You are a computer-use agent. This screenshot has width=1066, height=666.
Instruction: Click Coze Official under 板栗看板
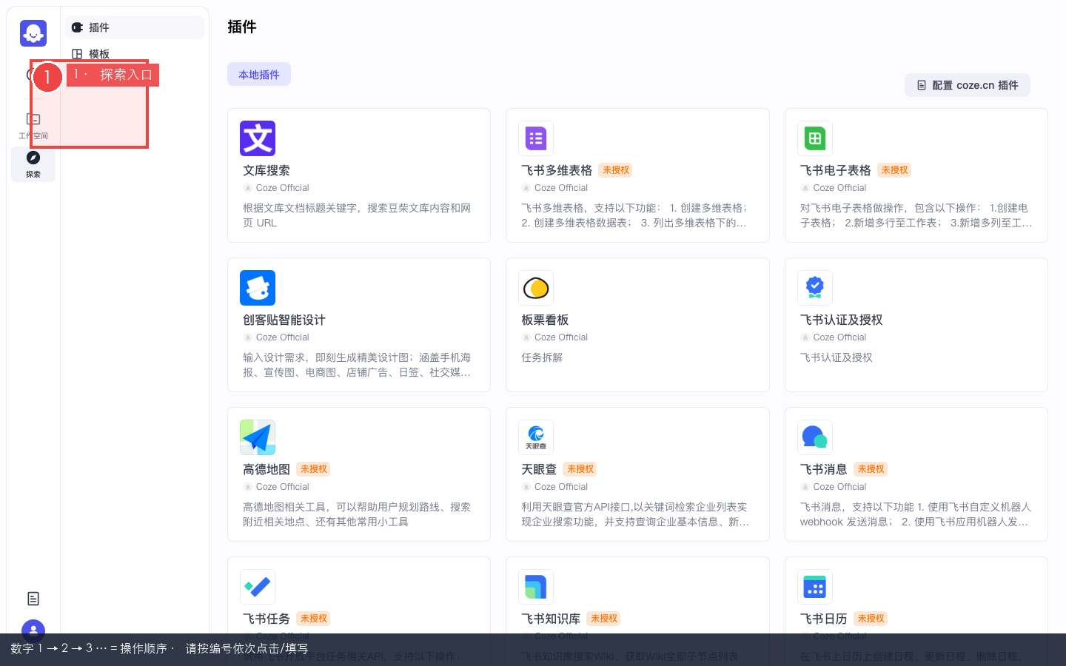click(561, 337)
